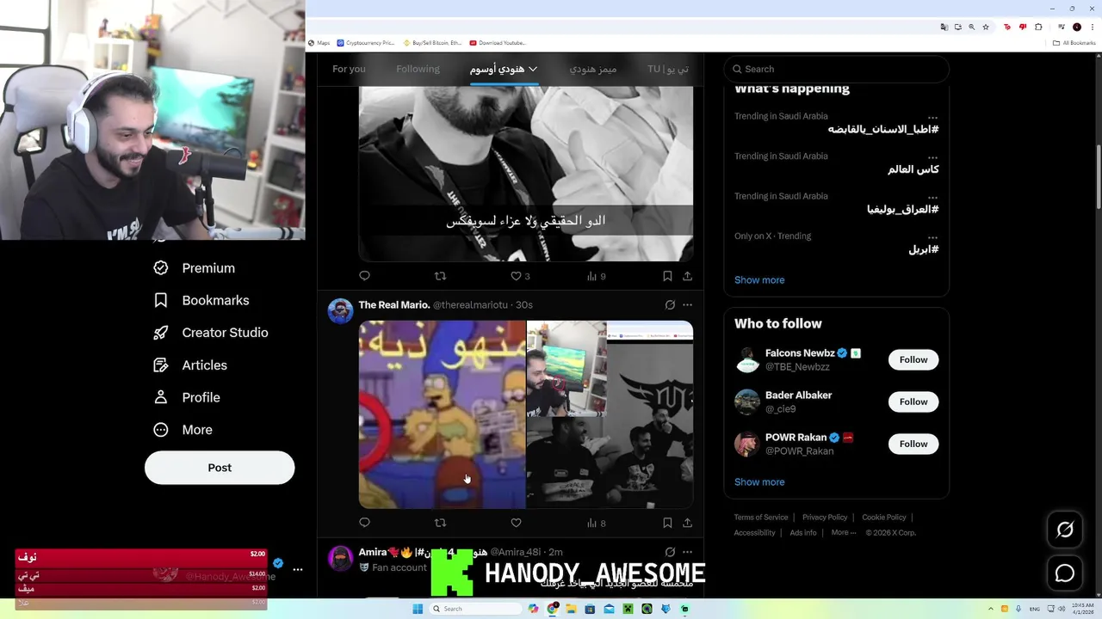This screenshot has height=619, width=1102.
Task: Expand the هنودي أوسوم tab chevron
Action: 533,69
